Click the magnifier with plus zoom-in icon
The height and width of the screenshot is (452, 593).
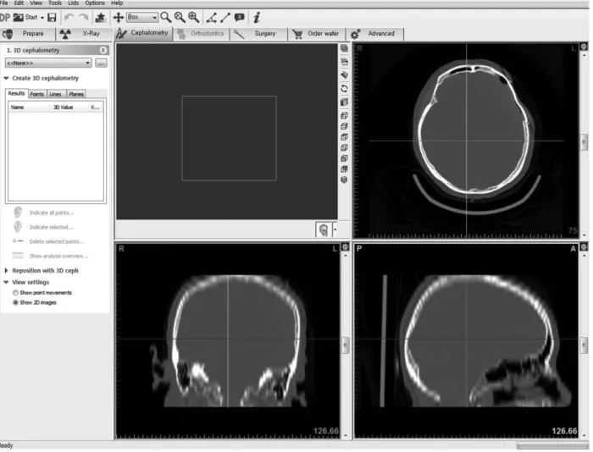point(194,17)
